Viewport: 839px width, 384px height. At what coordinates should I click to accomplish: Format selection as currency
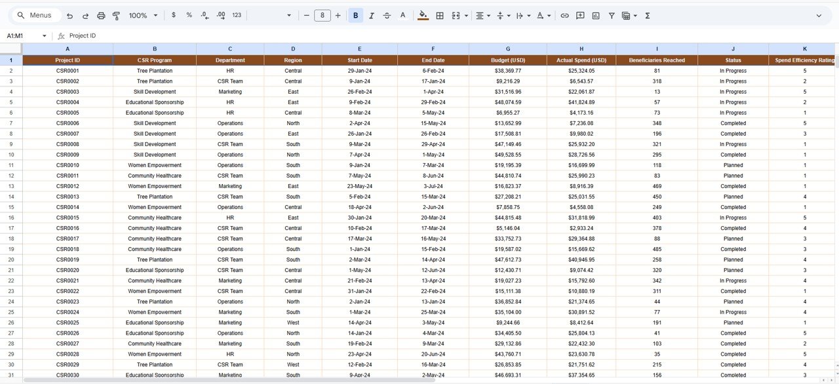174,15
